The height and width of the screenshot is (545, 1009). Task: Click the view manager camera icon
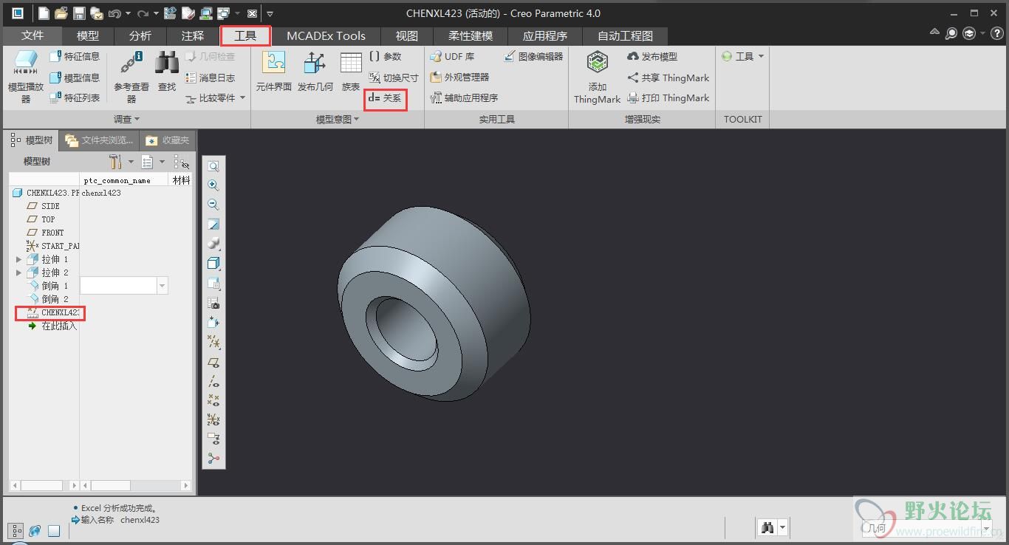click(213, 303)
